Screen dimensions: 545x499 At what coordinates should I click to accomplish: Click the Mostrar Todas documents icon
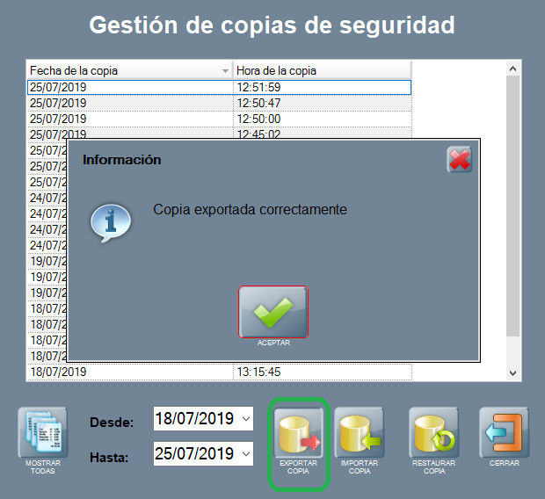42,433
